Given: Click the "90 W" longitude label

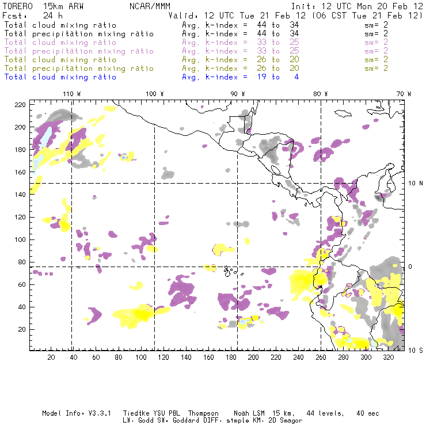Looking at the screenshot, I should click(238, 94).
